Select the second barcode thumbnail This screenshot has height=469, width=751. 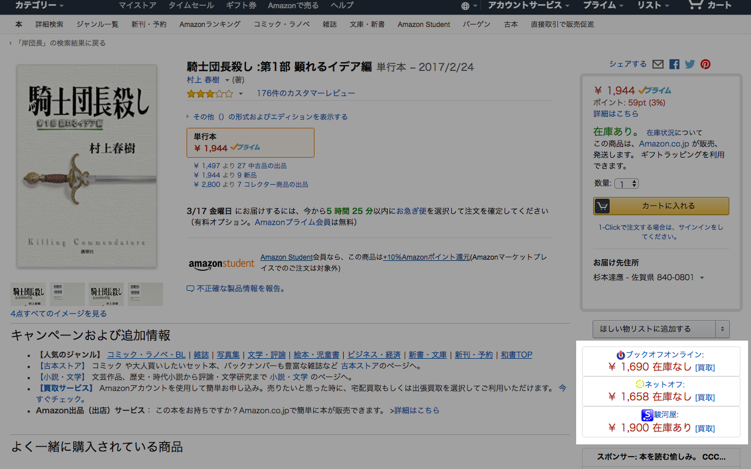(67, 294)
